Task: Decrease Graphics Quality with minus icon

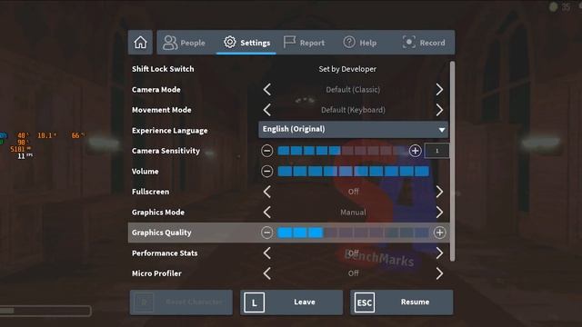Action: click(266, 233)
